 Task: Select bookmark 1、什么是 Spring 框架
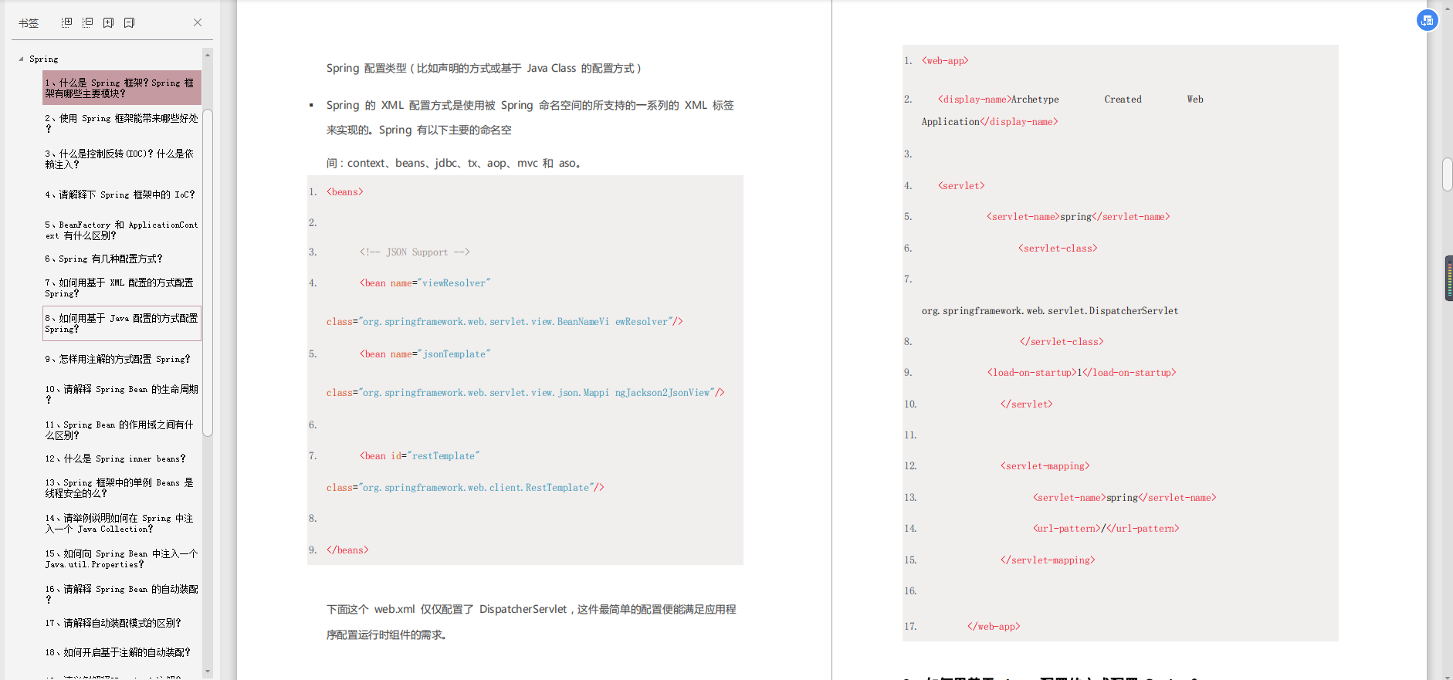(122, 87)
